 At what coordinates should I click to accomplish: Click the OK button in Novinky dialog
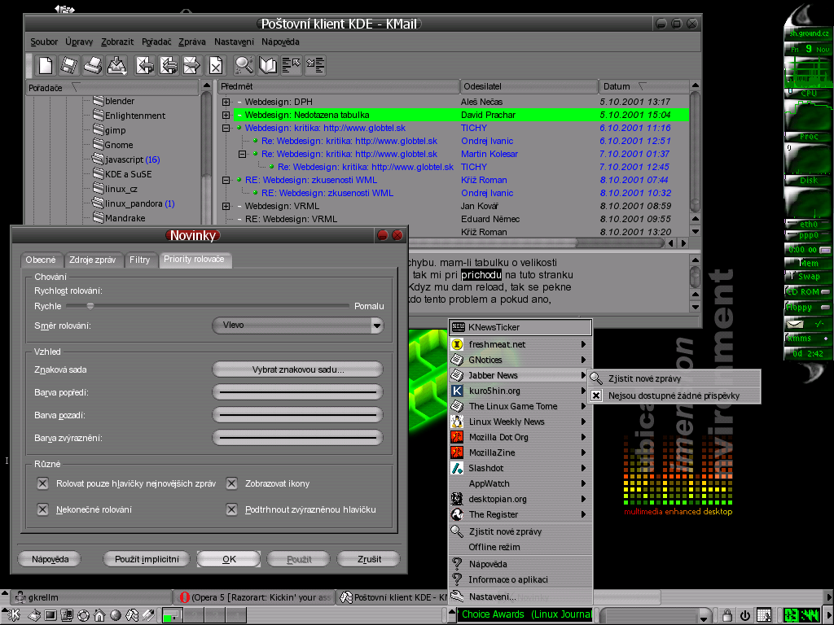229,559
